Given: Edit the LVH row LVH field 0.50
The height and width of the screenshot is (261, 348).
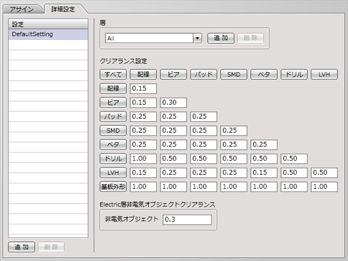Looking at the screenshot, I should coord(324,173).
